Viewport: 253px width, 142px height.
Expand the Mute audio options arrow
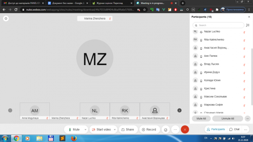click(85, 129)
